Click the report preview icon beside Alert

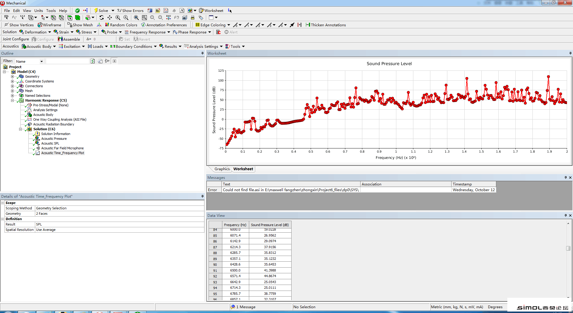click(x=218, y=32)
